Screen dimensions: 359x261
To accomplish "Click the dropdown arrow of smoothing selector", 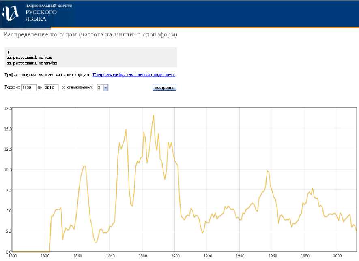I will pos(105,87).
